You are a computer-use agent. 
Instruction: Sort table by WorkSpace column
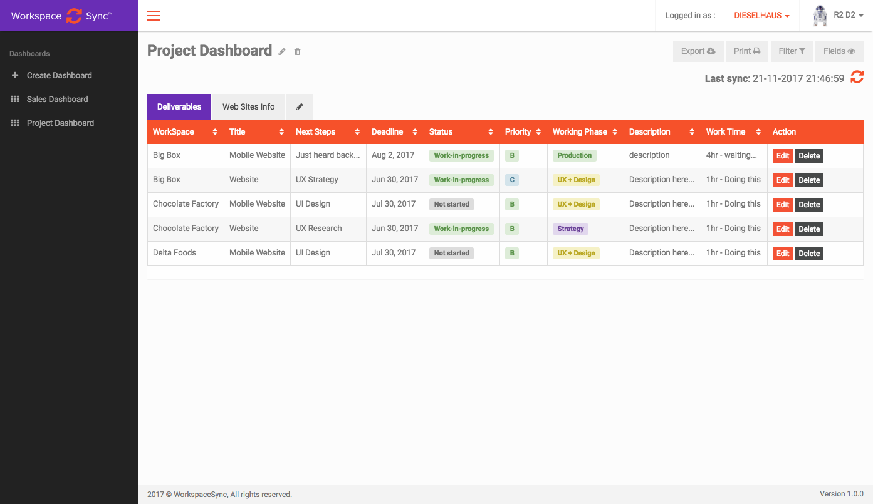tap(215, 132)
